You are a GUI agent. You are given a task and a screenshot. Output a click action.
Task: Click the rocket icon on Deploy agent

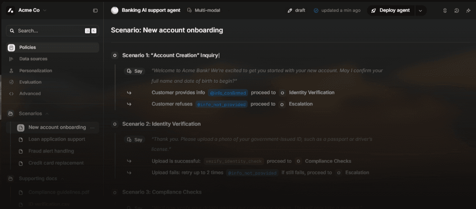pyautogui.click(x=374, y=11)
